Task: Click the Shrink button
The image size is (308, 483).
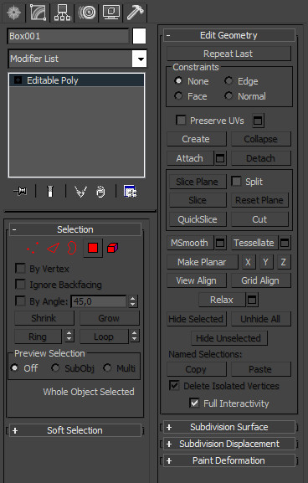Action: tap(44, 318)
